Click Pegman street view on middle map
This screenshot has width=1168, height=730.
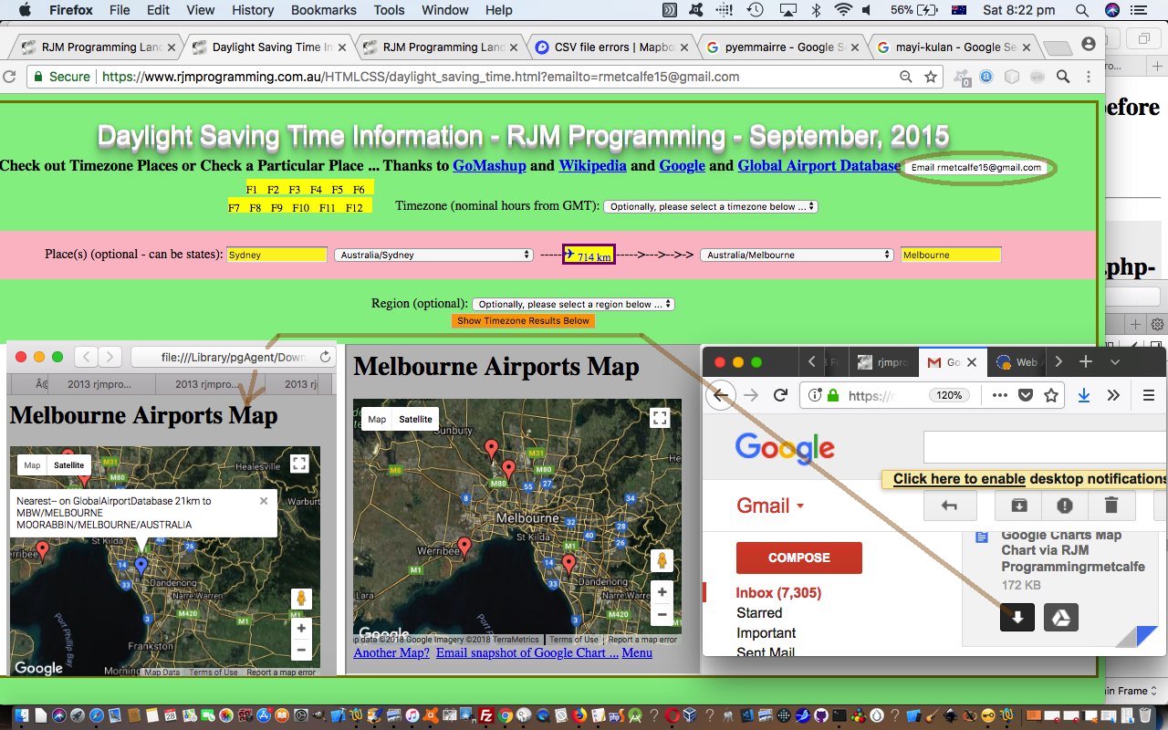tap(662, 560)
